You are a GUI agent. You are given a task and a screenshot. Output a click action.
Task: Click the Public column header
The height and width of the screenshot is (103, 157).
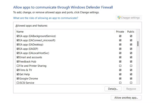pos(131,32)
